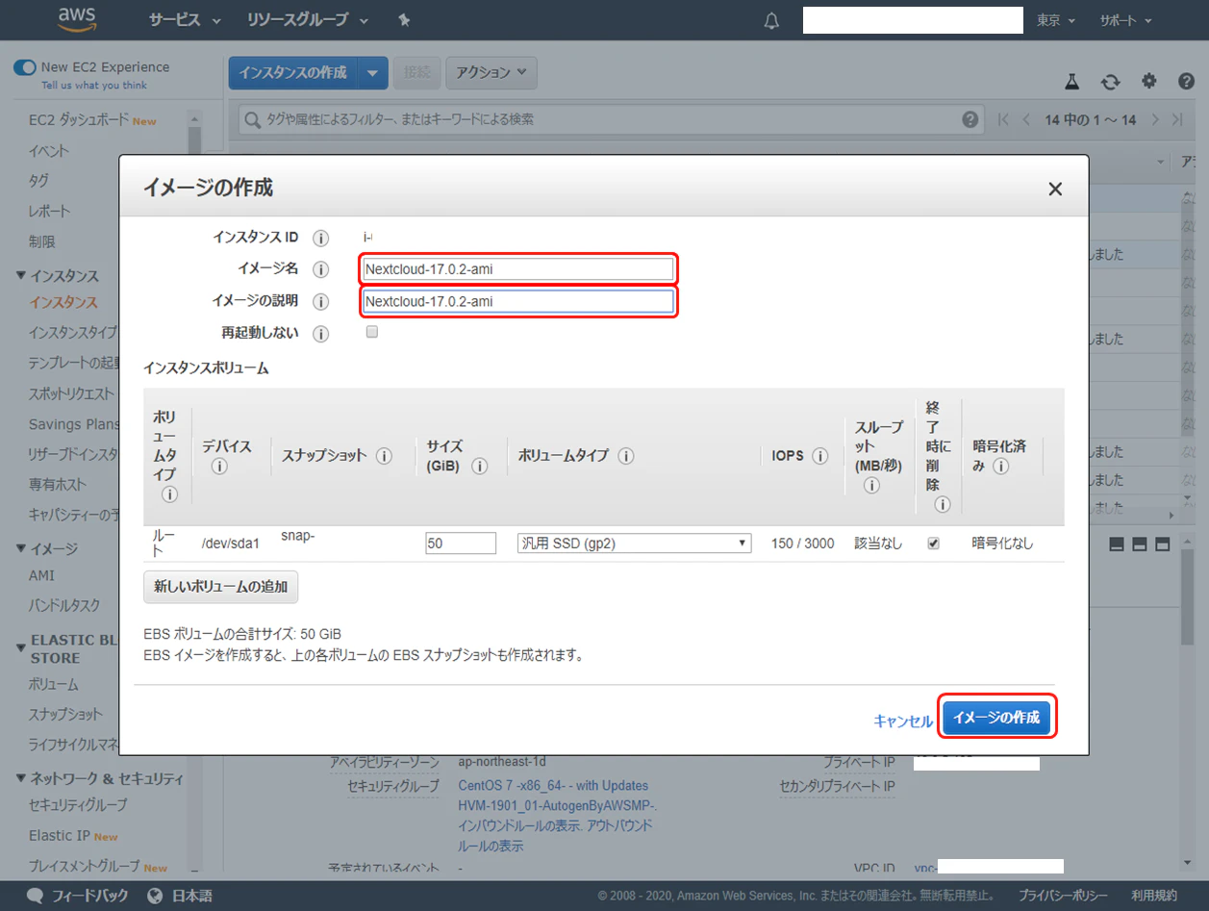Click info icon beside IOPS header
This screenshot has height=911, width=1209.
(x=820, y=456)
